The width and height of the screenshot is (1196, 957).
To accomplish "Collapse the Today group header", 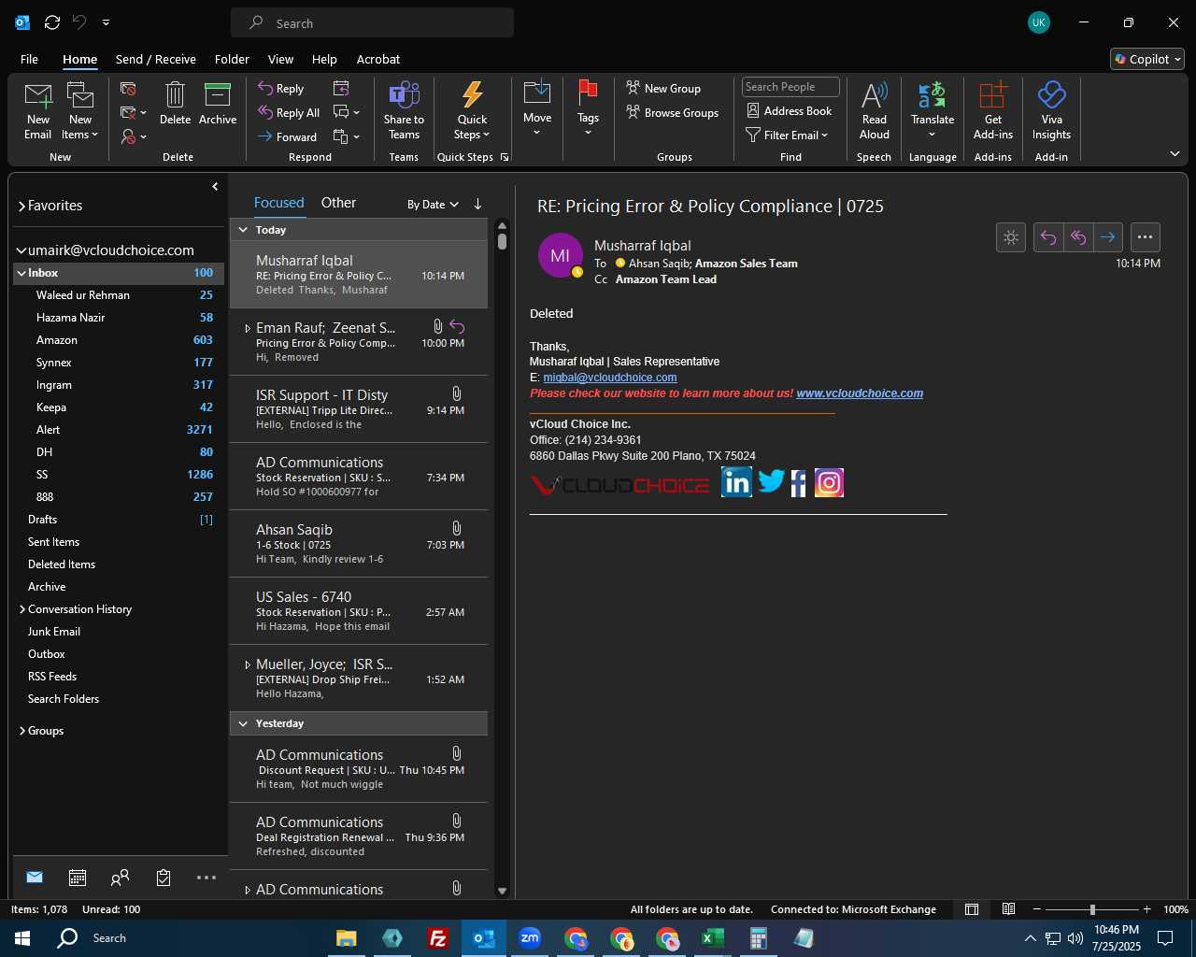I will pyautogui.click(x=243, y=230).
